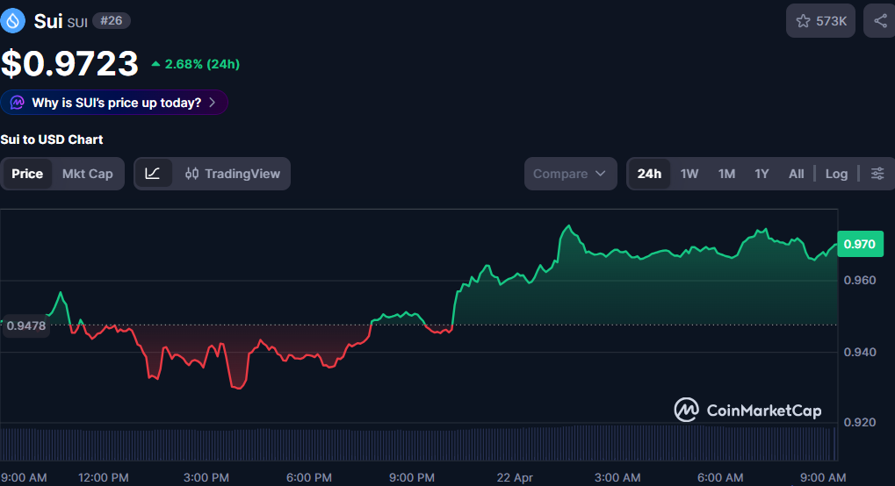Click the Sui coin logo icon
This screenshot has height=486, width=895.
pos(13,20)
